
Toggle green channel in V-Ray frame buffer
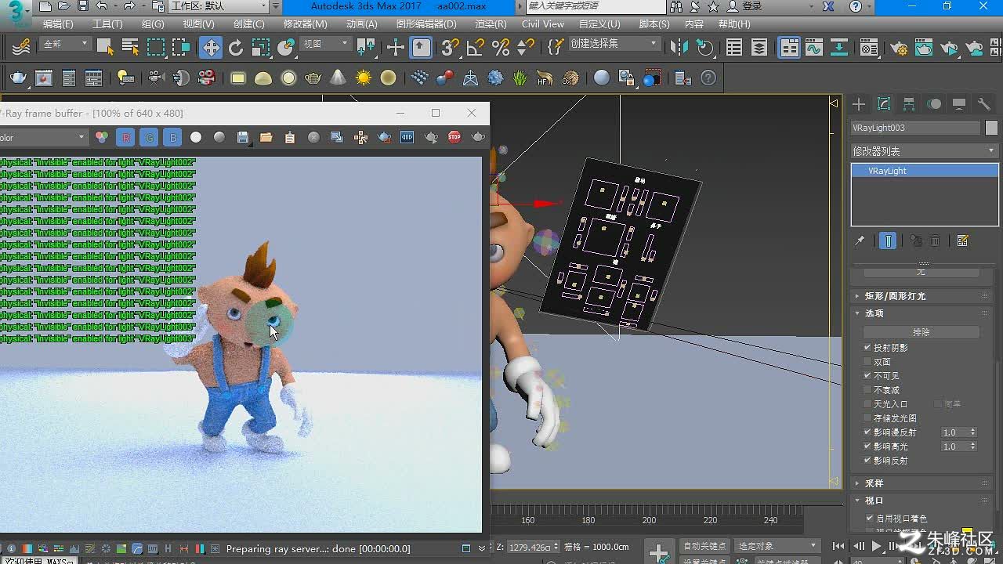point(149,138)
